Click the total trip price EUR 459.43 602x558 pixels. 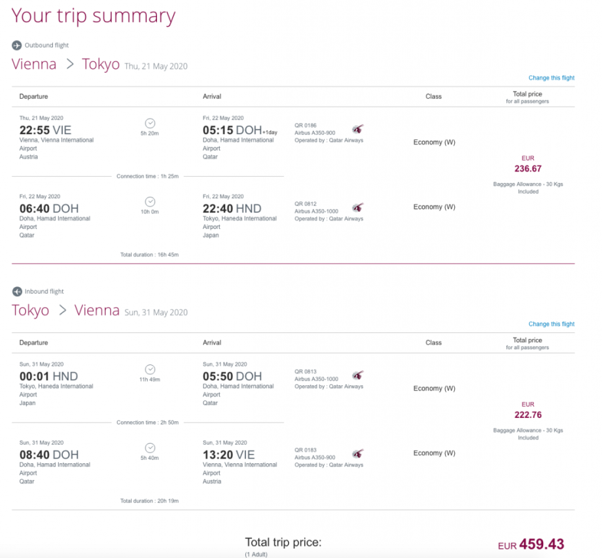coord(531,544)
